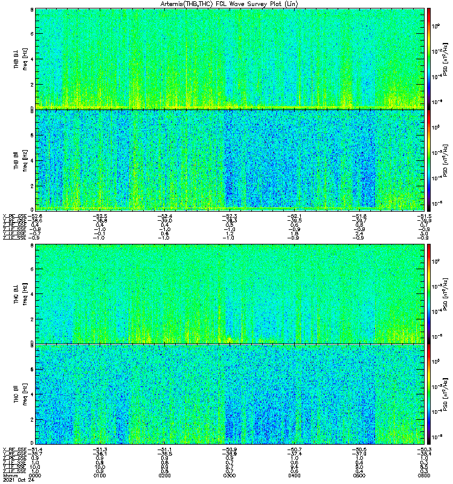Click the '4' frequency tick of THC B∥ axis
453x484 pixels.
pyautogui.click(x=32, y=394)
